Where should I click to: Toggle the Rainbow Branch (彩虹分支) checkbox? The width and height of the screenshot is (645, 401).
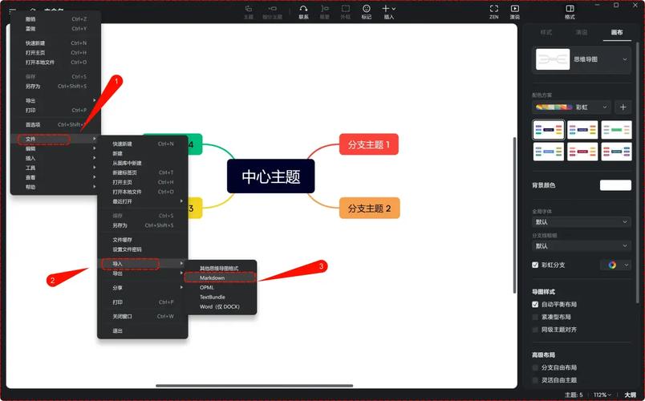(535, 265)
